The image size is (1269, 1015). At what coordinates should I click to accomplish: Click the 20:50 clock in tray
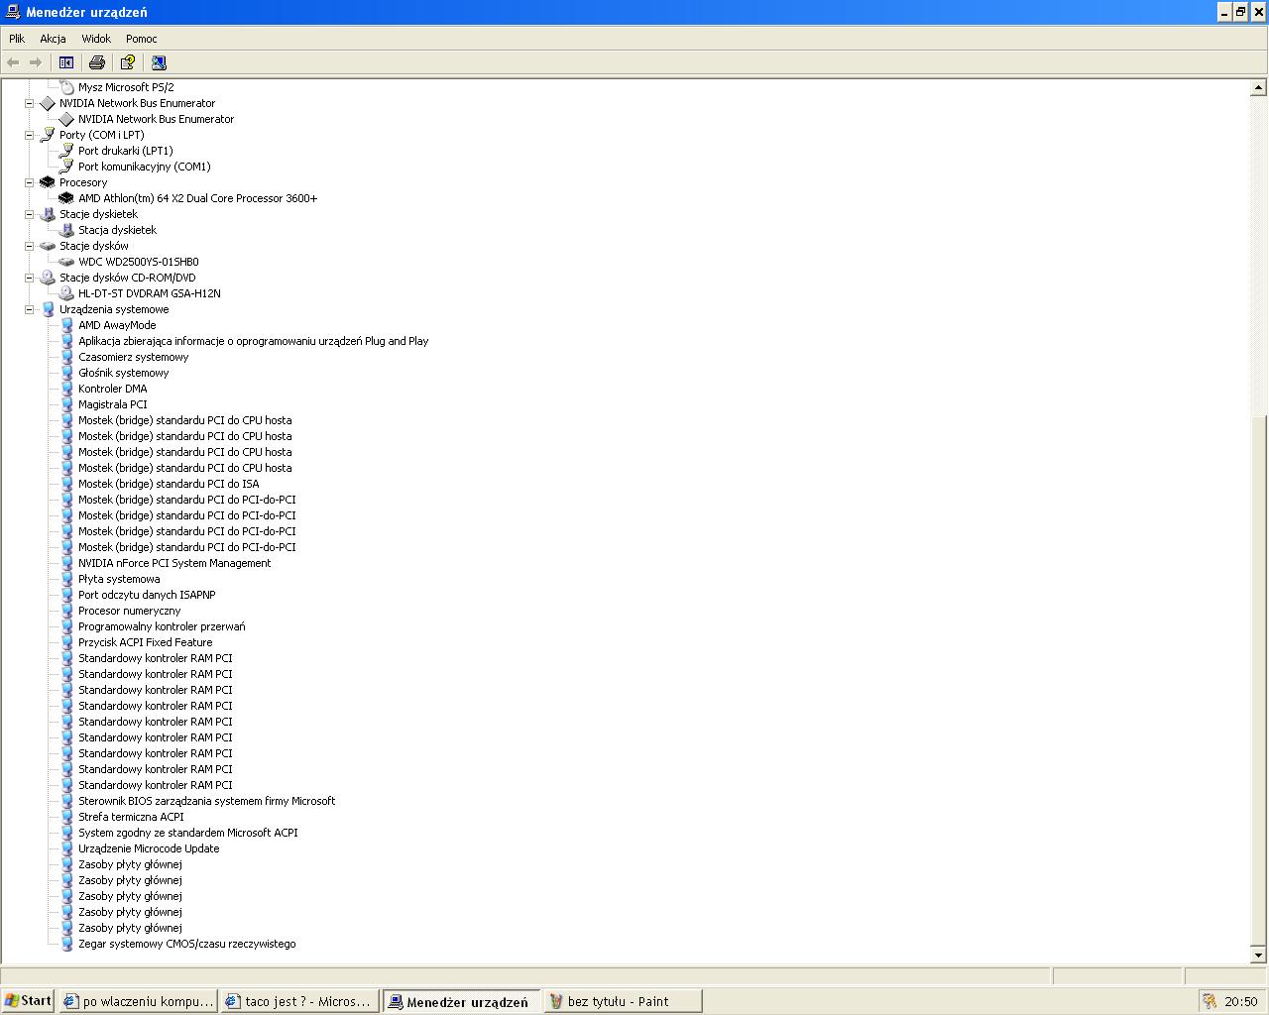click(1240, 1001)
